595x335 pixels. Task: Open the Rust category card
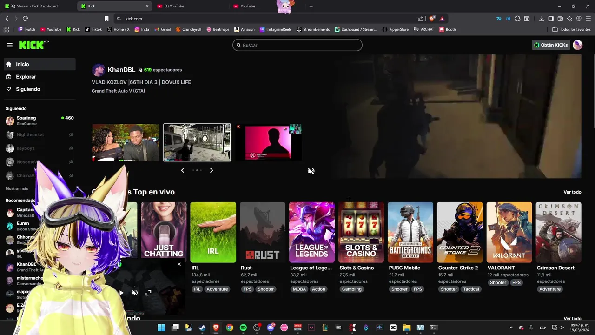(x=263, y=232)
